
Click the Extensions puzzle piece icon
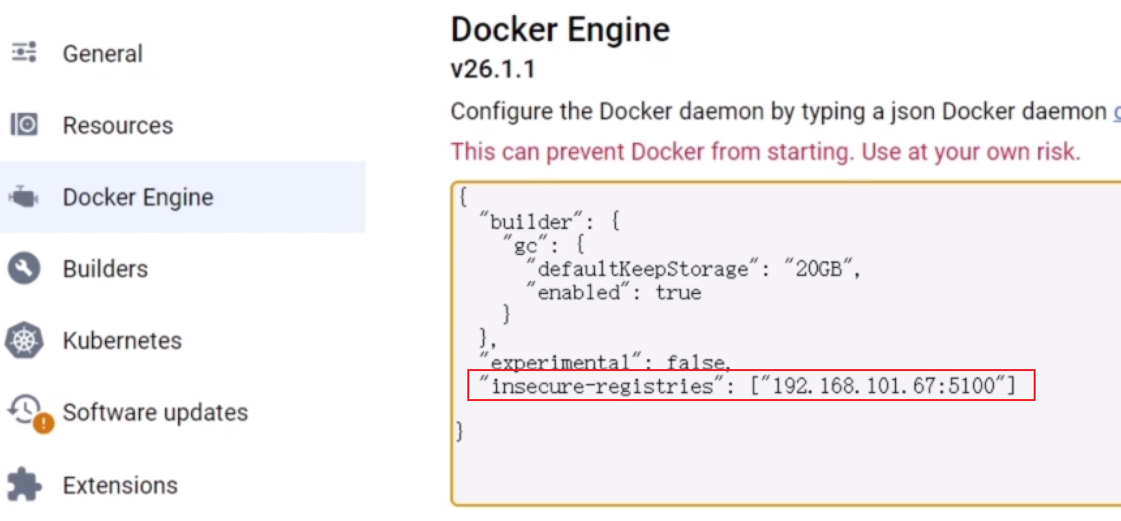(x=24, y=484)
